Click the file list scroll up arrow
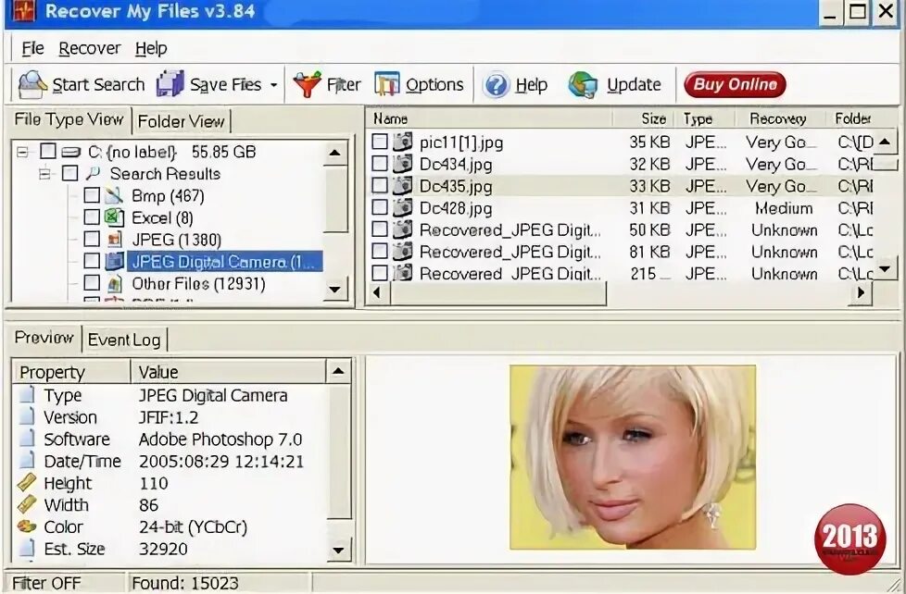The width and height of the screenshot is (906, 594). pos(886,142)
